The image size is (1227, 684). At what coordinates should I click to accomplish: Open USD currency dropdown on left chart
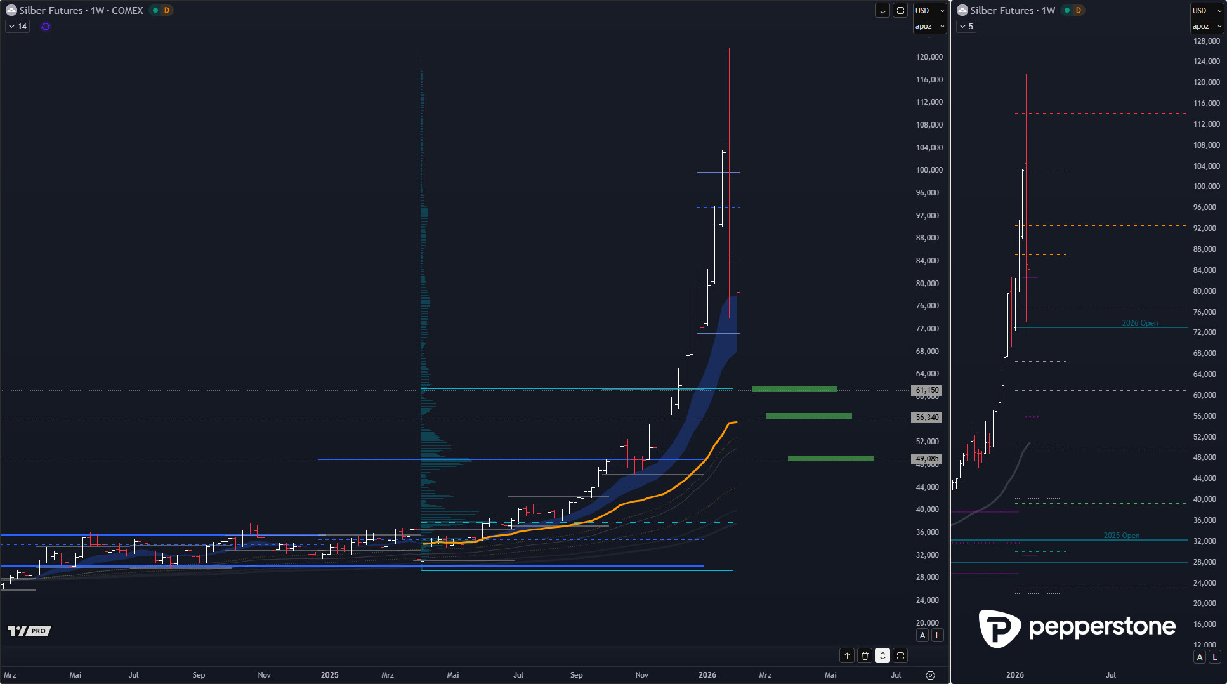[x=929, y=11]
